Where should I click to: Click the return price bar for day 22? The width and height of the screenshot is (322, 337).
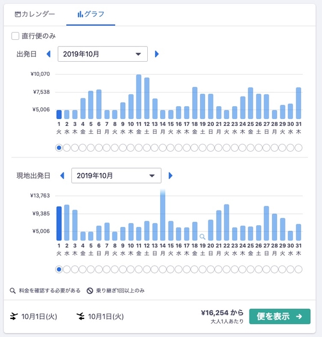tap(226, 222)
